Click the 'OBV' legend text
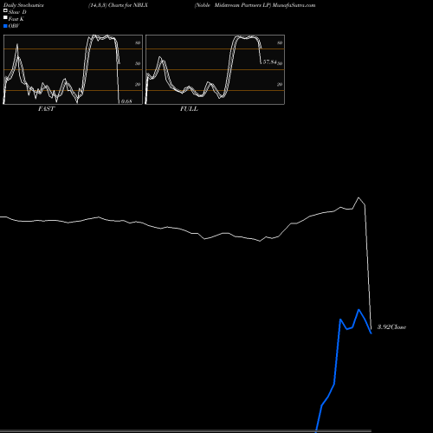 (x=14, y=26)
